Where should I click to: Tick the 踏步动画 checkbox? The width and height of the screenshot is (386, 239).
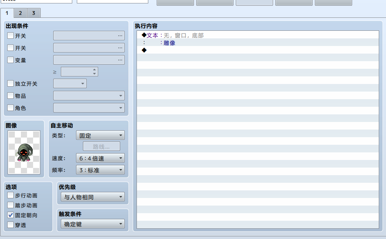click(x=10, y=205)
